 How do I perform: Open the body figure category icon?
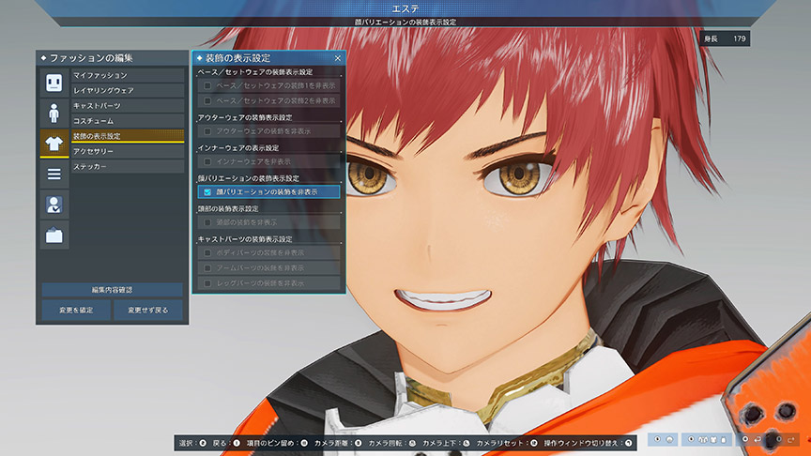pos(54,113)
